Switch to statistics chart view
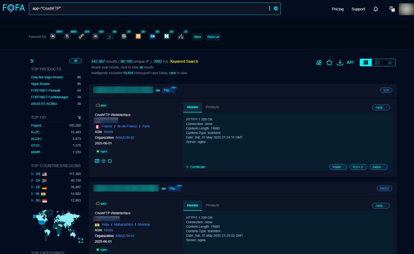The image size is (414, 254). tap(390, 62)
